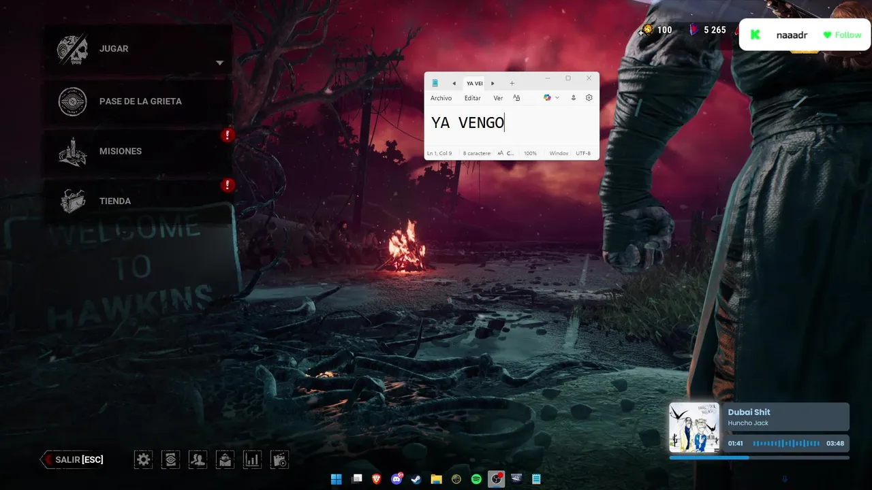Open Editar menu in Notepad

(x=472, y=98)
